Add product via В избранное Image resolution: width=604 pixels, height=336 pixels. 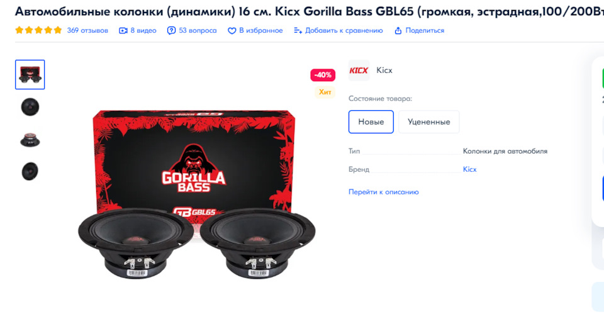[x=260, y=30]
